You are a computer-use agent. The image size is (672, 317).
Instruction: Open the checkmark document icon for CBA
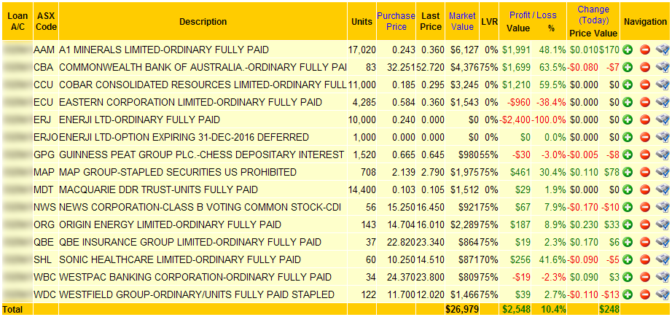tap(663, 67)
